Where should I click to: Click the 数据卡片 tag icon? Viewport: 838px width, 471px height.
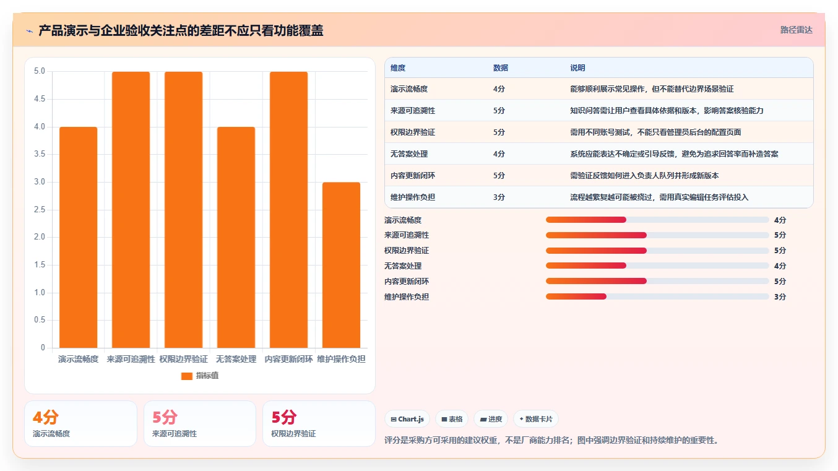tap(521, 419)
